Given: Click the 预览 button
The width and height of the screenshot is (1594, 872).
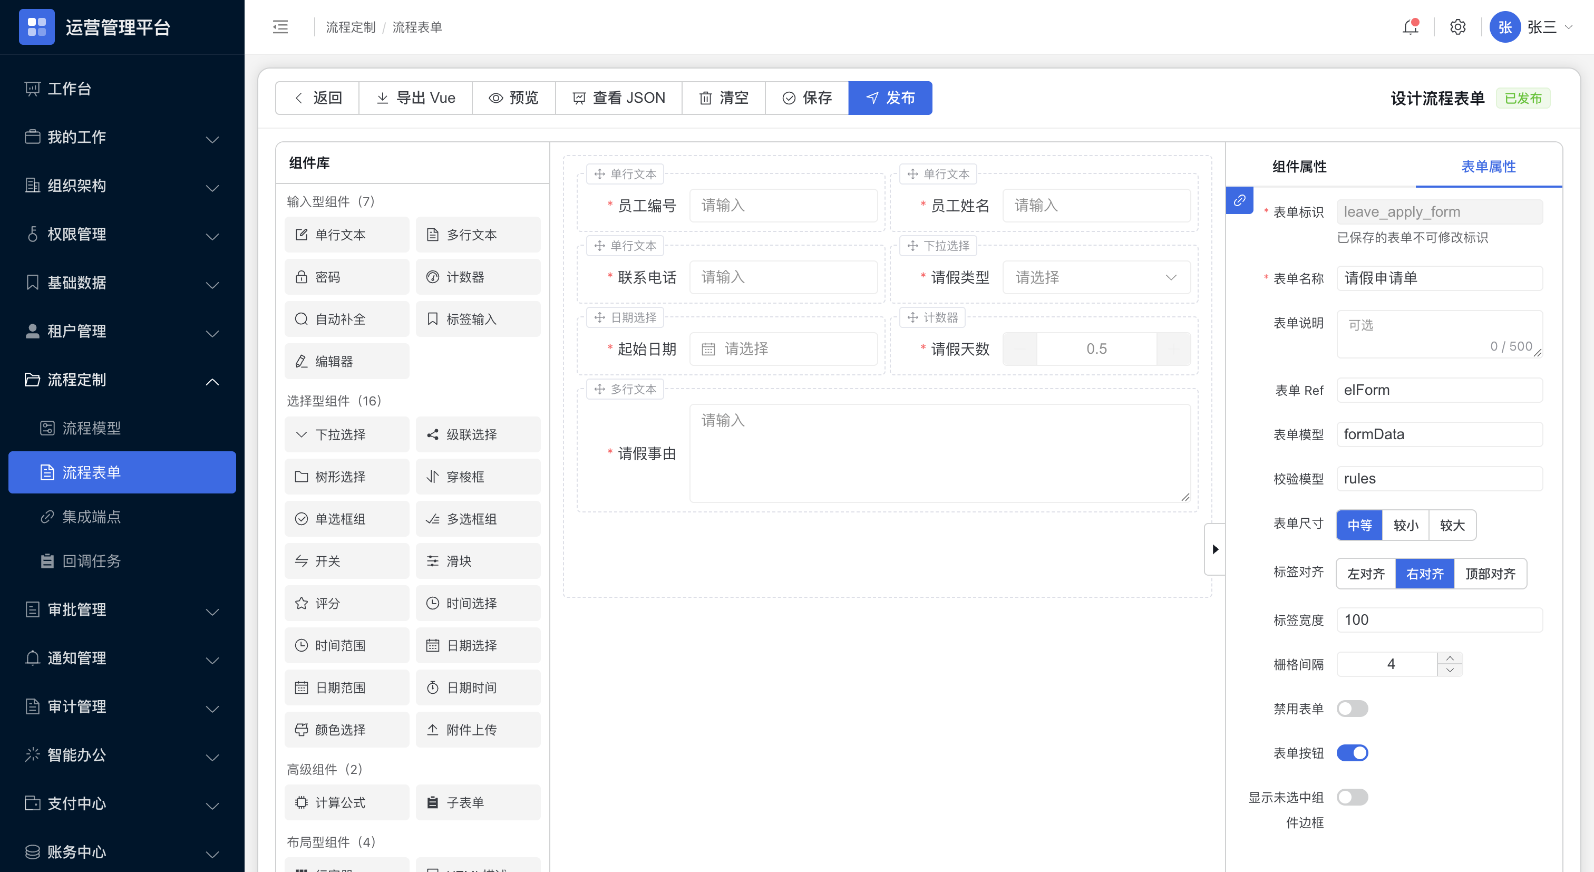Looking at the screenshot, I should click(x=513, y=98).
